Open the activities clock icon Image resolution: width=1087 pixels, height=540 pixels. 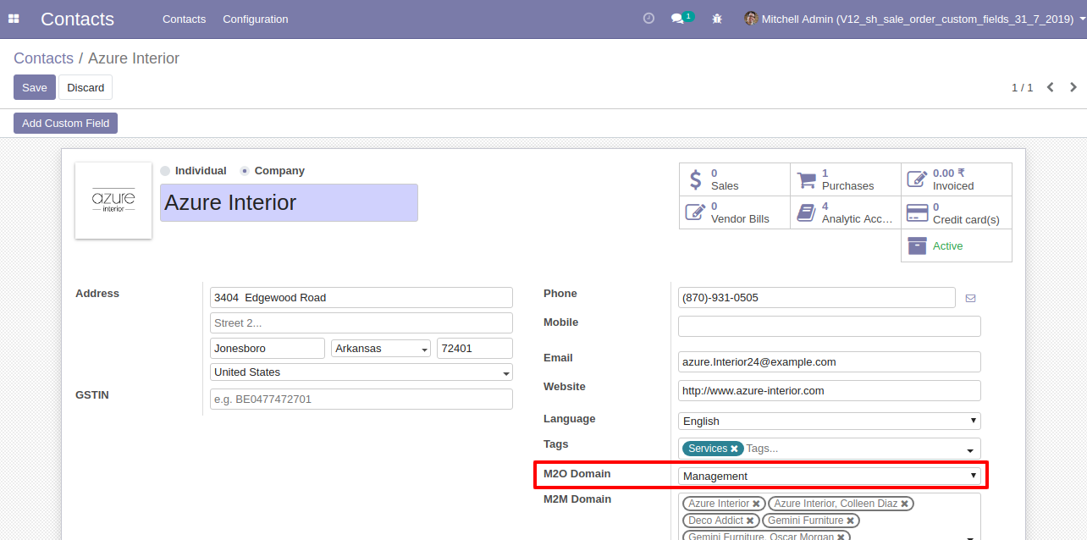tap(649, 18)
